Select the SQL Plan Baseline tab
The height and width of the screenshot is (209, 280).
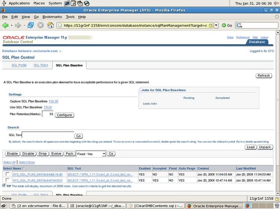pos(69,65)
